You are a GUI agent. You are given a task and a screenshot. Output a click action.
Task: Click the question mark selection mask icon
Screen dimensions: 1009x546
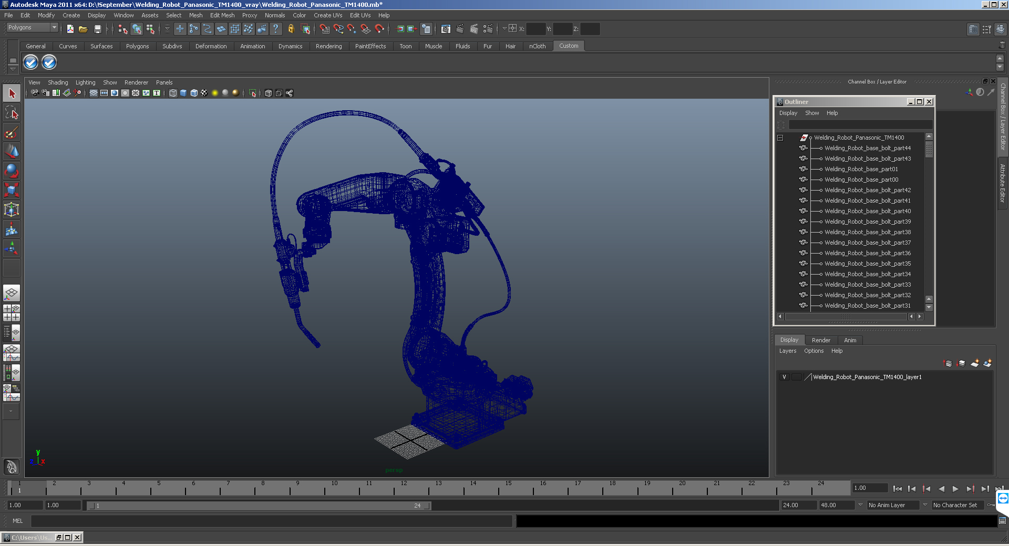[x=275, y=29]
